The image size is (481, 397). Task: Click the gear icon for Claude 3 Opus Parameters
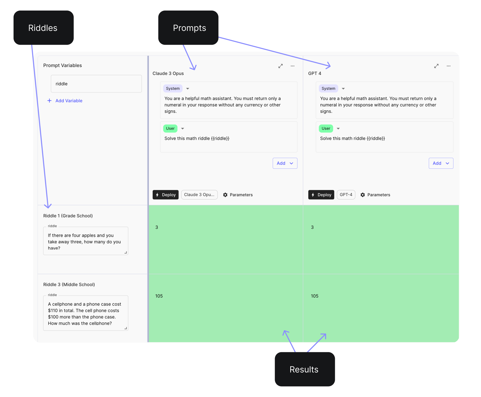(225, 195)
